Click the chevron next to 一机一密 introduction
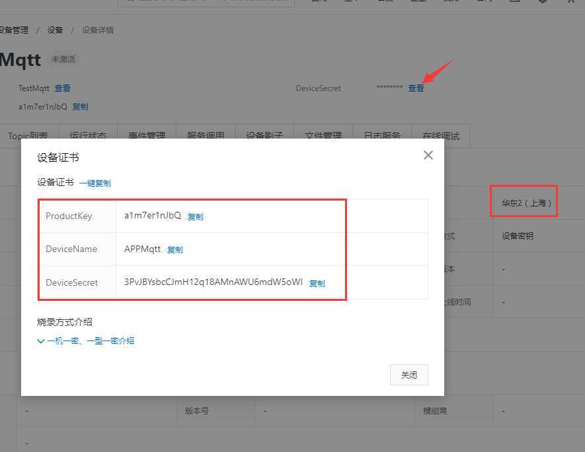The width and height of the screenshot is (585, 452). pyautogui.click(x=41, y=341)
